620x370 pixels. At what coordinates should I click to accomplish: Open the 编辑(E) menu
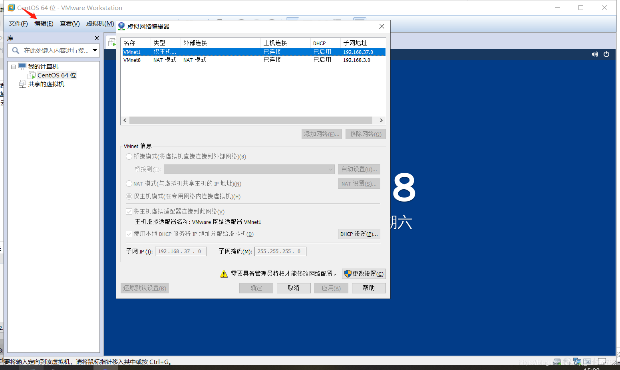(x=44, y=24)
